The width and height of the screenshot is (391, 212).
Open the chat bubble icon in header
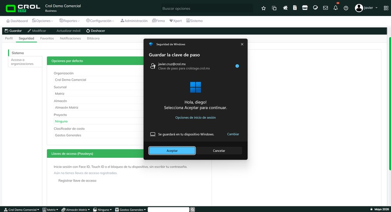(x=315, y=8)
